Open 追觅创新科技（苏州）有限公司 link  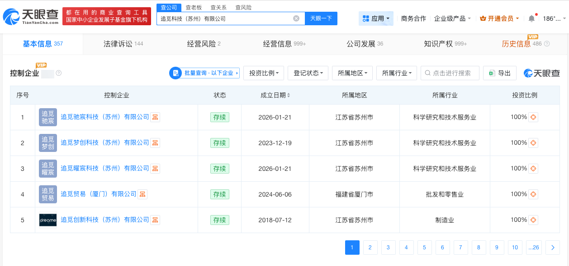tap(105, 220)
